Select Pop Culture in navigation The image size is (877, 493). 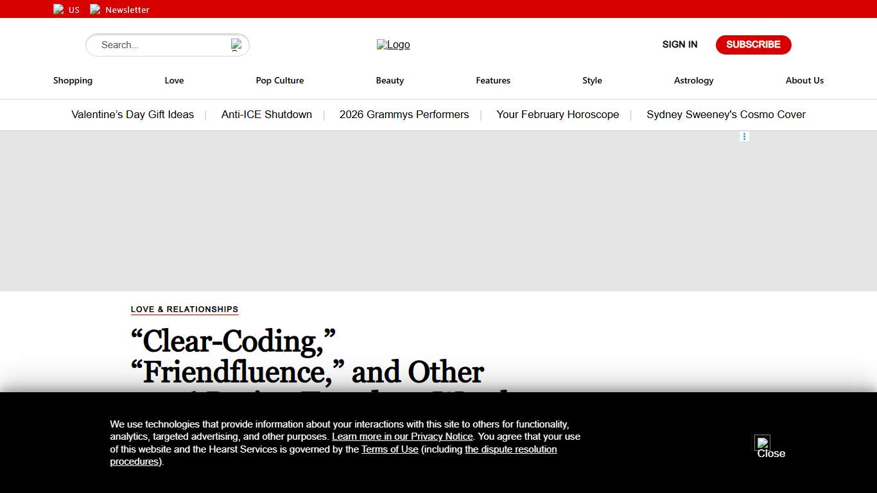[280, 80]
